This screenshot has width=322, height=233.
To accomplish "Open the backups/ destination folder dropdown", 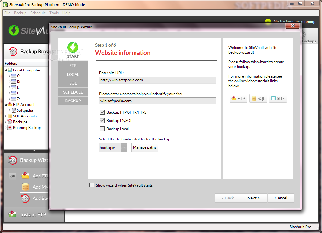I will [124, 147].
